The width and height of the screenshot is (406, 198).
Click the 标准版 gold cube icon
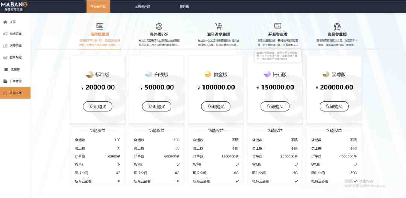(89, 74)
